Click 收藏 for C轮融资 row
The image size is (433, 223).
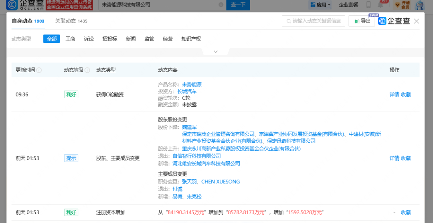coord(406,95)
